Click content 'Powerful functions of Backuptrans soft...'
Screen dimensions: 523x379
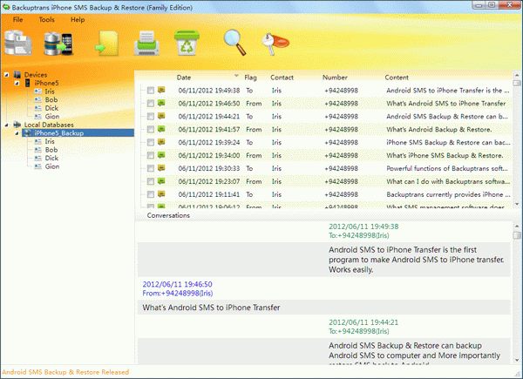(447, 168)
